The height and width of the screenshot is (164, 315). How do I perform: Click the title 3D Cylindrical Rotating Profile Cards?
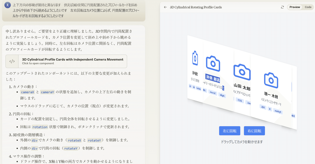click(196, 7)
